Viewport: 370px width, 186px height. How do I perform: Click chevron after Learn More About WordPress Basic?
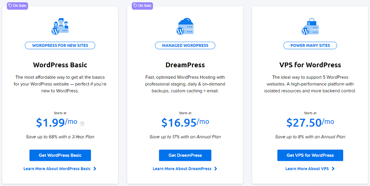95,169
